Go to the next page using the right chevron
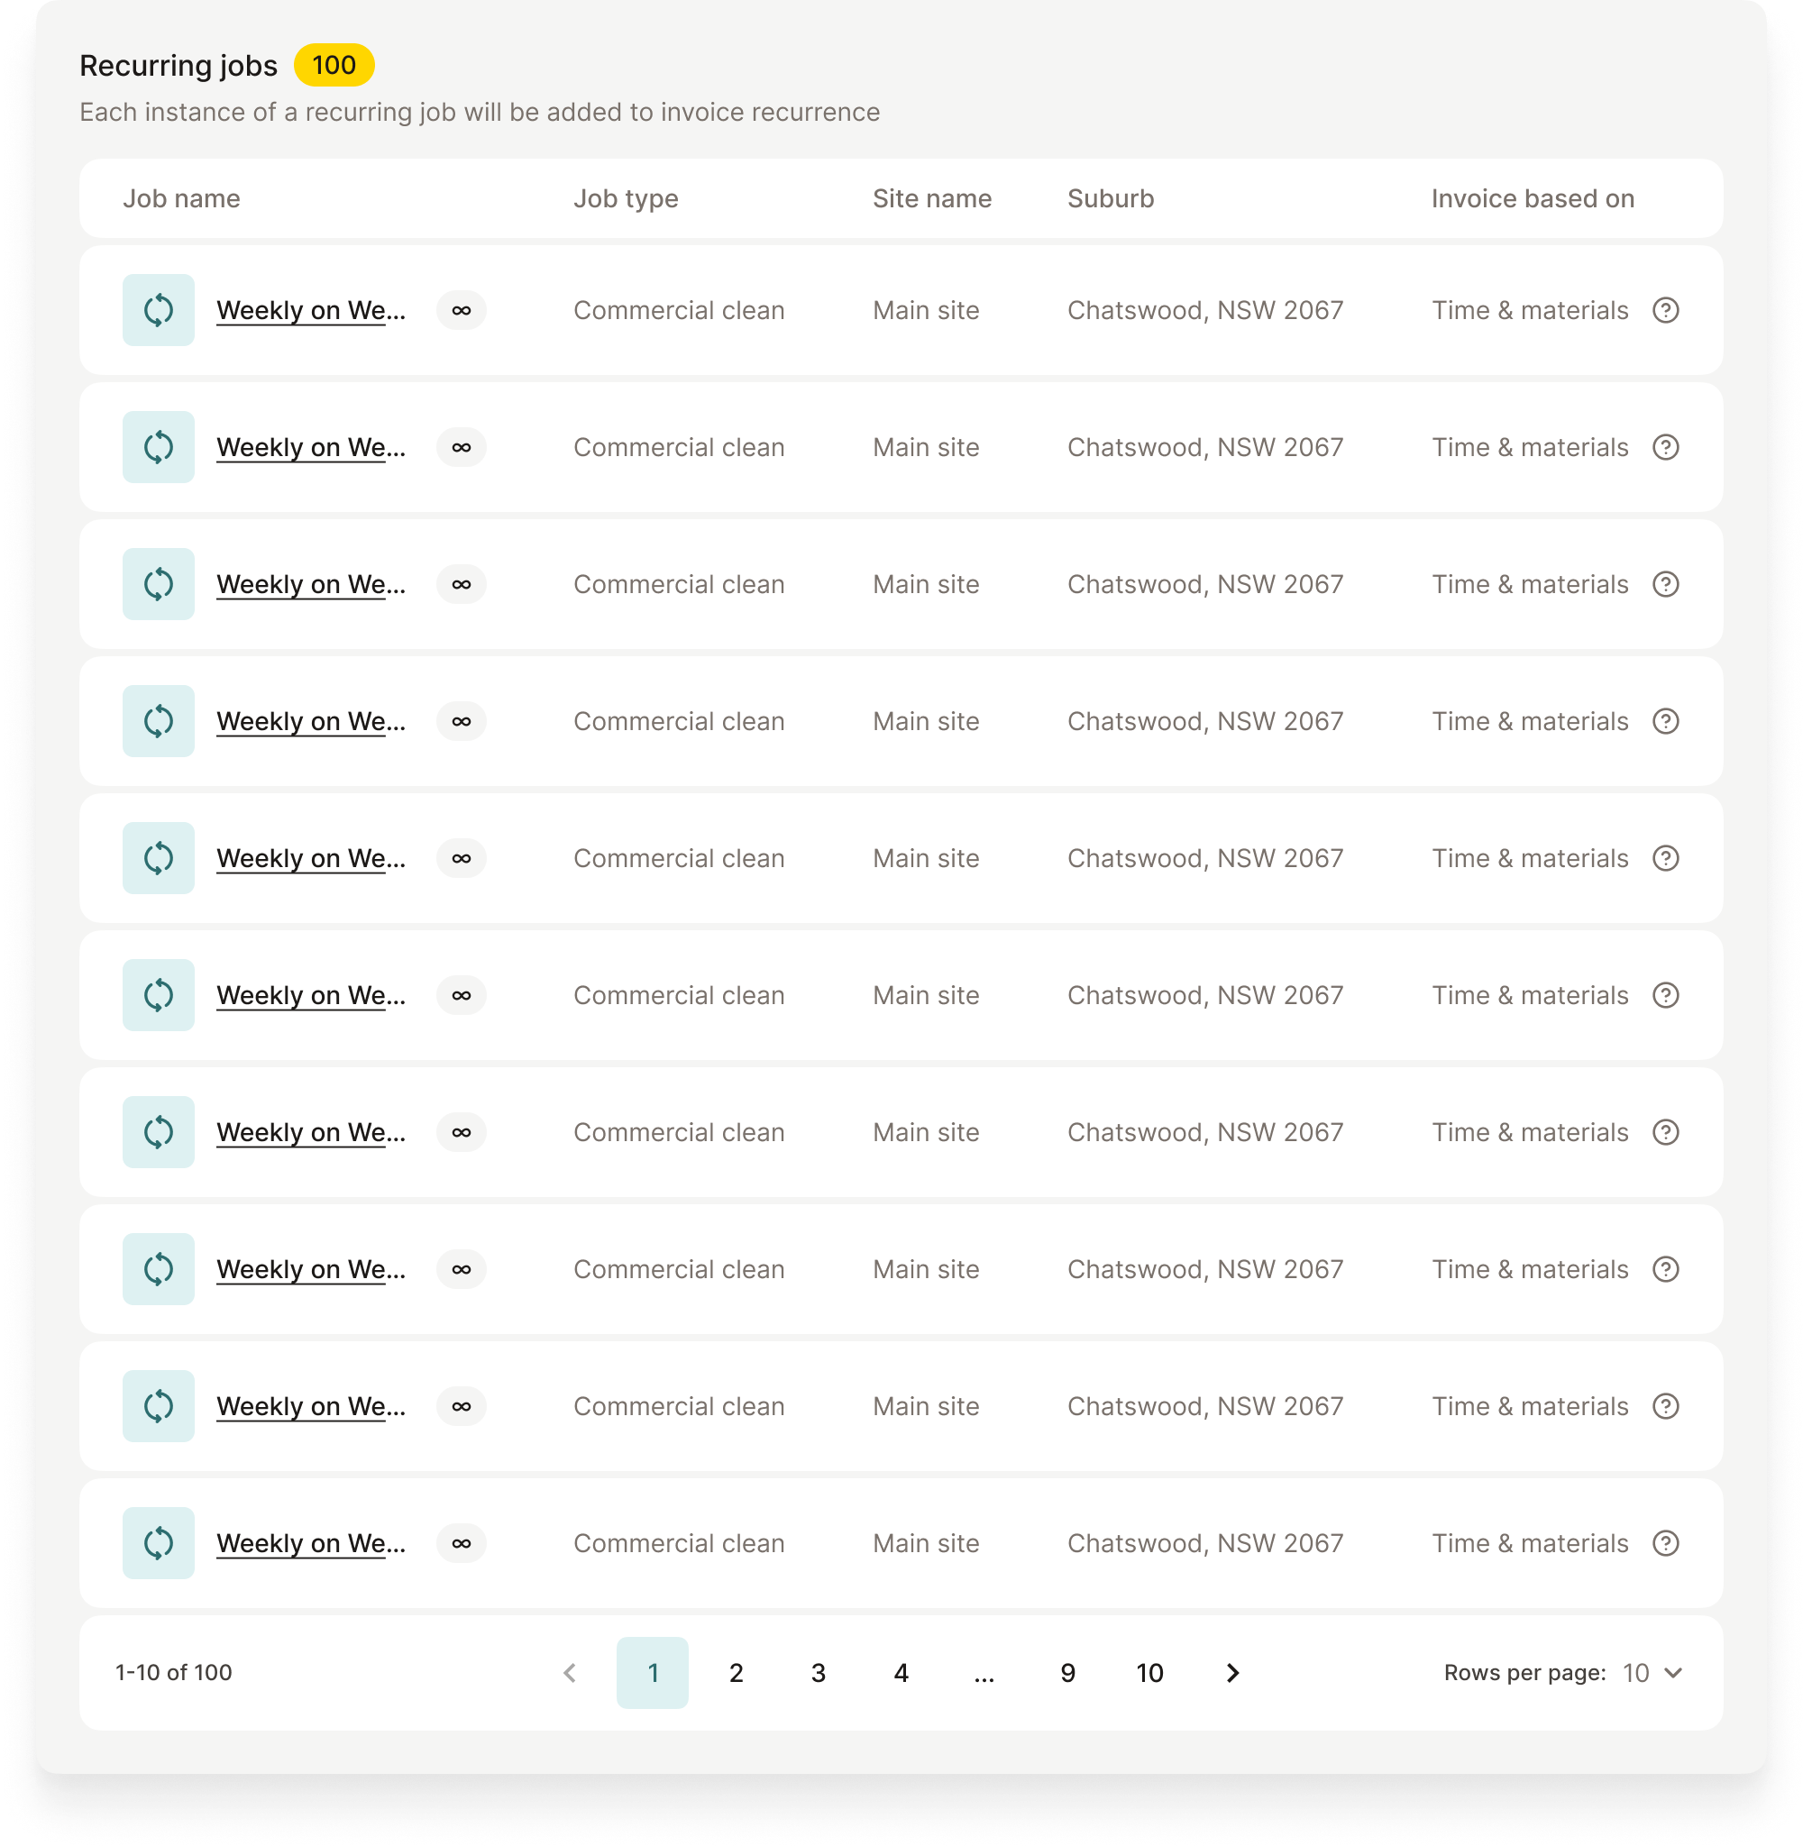Image resolution: width=1803 pixels, height=1846 pixels. [1232, 1673]
